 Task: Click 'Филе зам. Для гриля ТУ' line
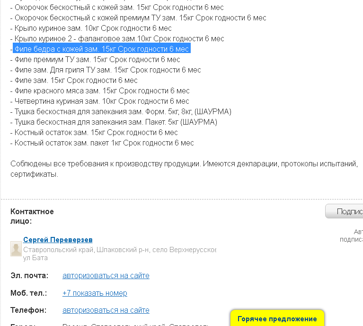point(106,70)
